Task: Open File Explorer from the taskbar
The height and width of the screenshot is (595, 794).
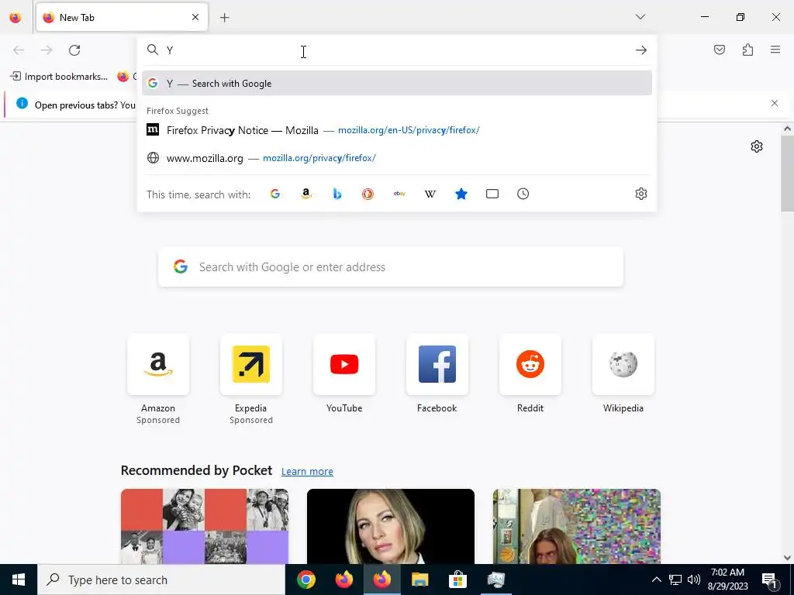Action: tap(419, 580)
